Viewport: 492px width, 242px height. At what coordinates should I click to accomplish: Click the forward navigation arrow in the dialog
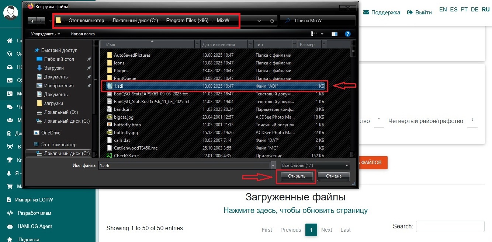click(41, 21)
